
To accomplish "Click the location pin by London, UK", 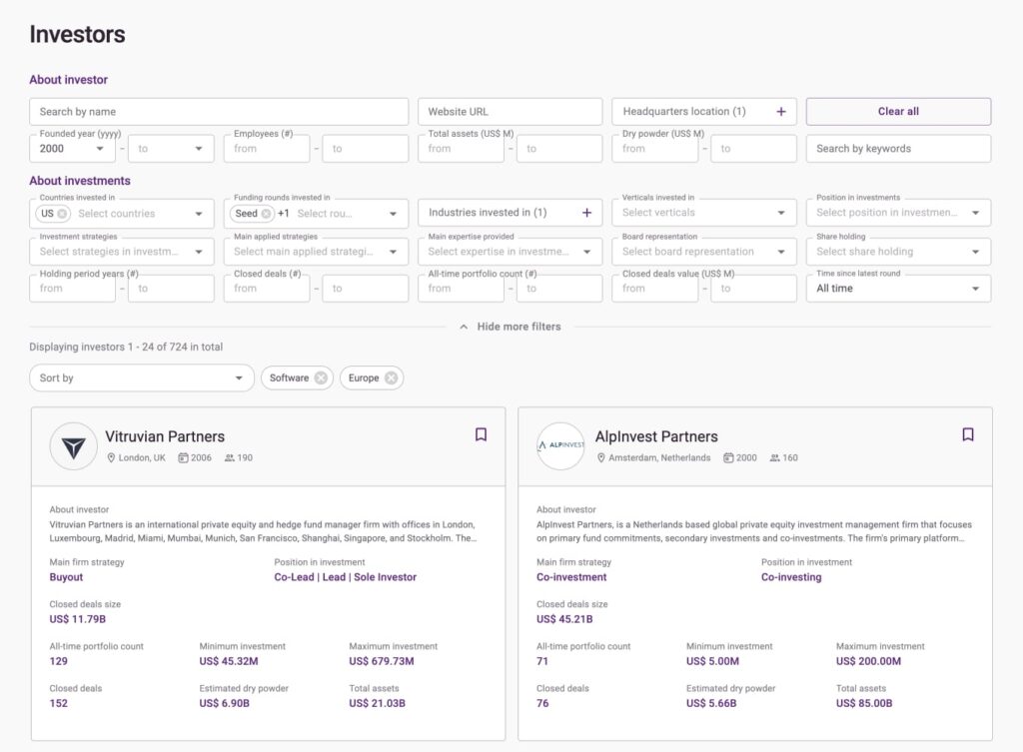I will pos(111,457).
